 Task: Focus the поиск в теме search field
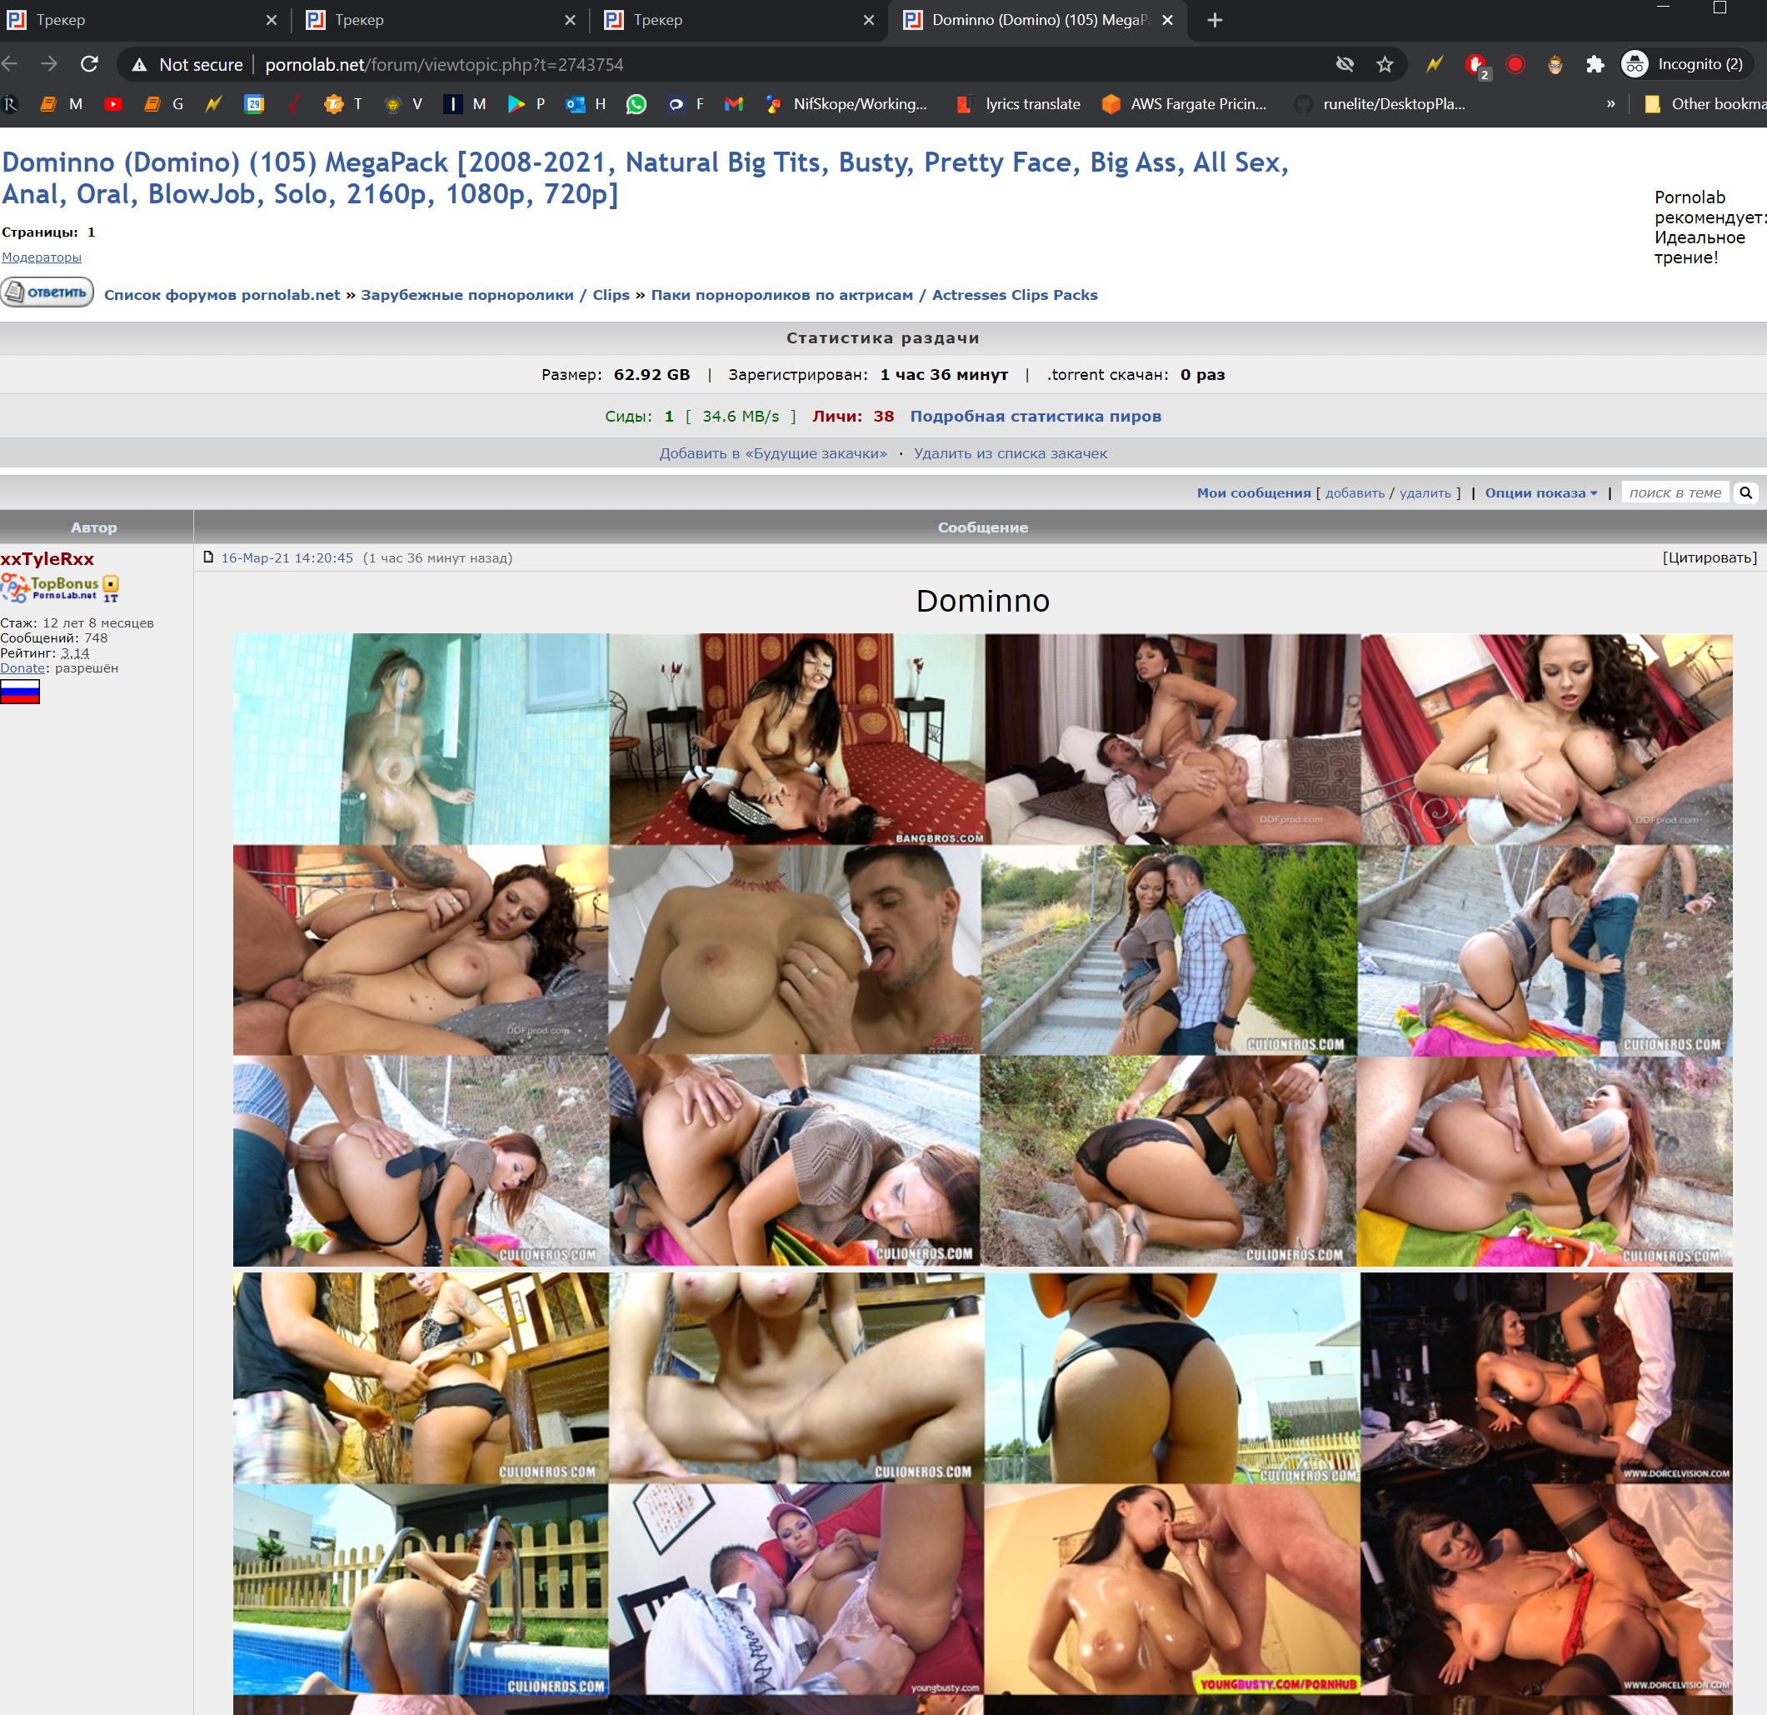[1675, 492]
